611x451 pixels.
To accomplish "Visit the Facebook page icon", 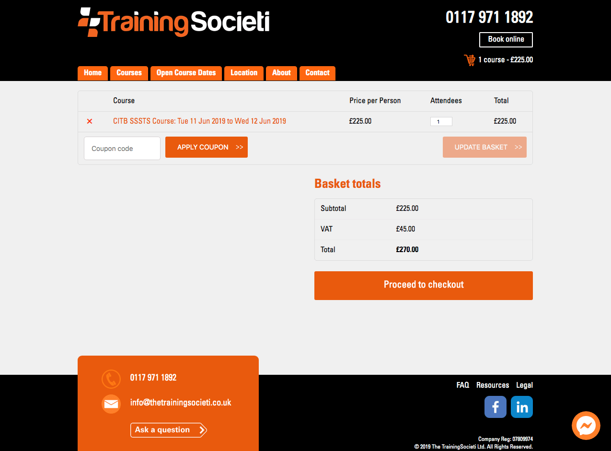I will coord(496,407).
